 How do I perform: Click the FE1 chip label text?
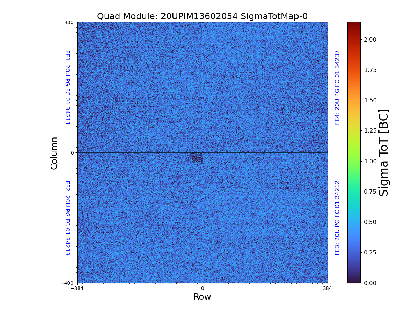point(67,87)
